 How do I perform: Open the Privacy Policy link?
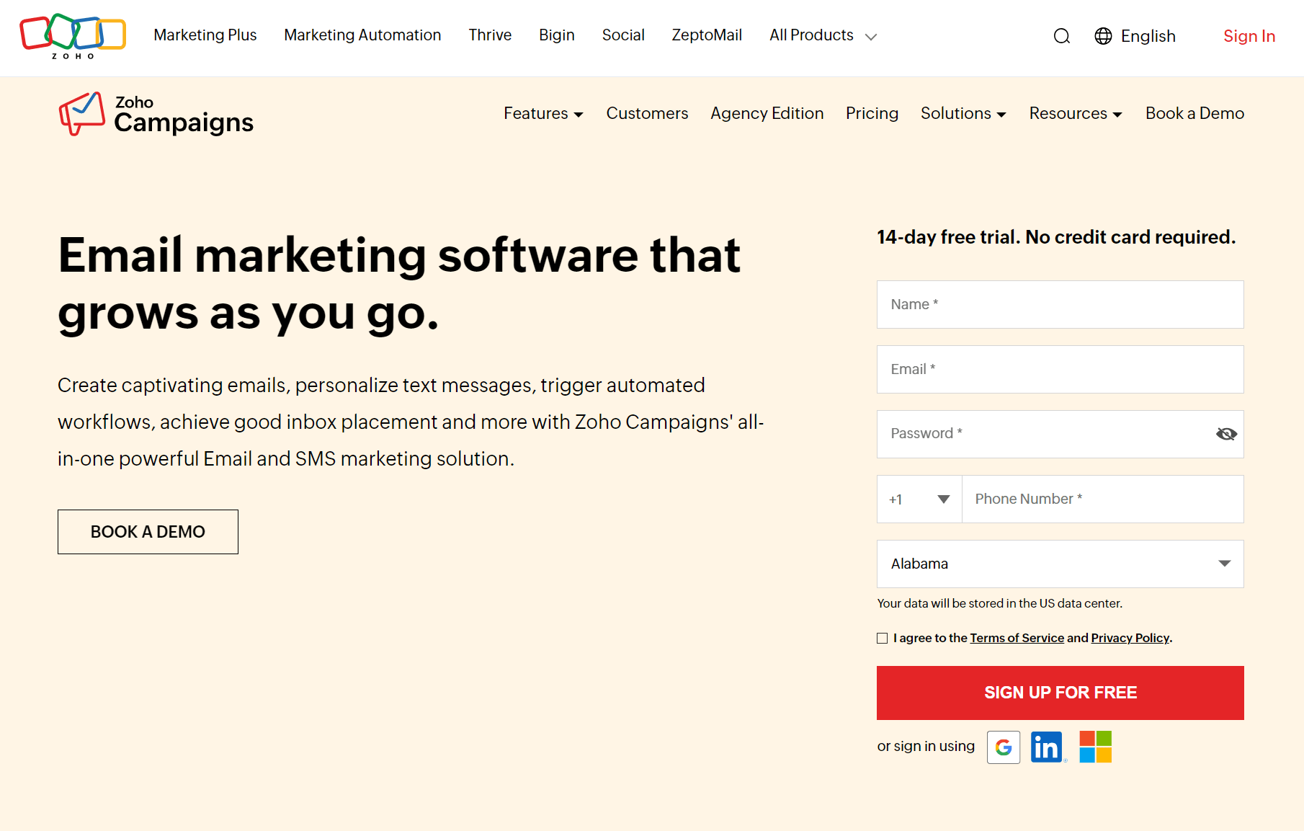pos(1129,638)
